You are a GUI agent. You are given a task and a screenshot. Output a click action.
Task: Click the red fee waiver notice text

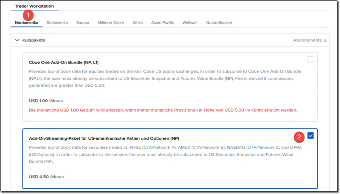coord(163,110)
